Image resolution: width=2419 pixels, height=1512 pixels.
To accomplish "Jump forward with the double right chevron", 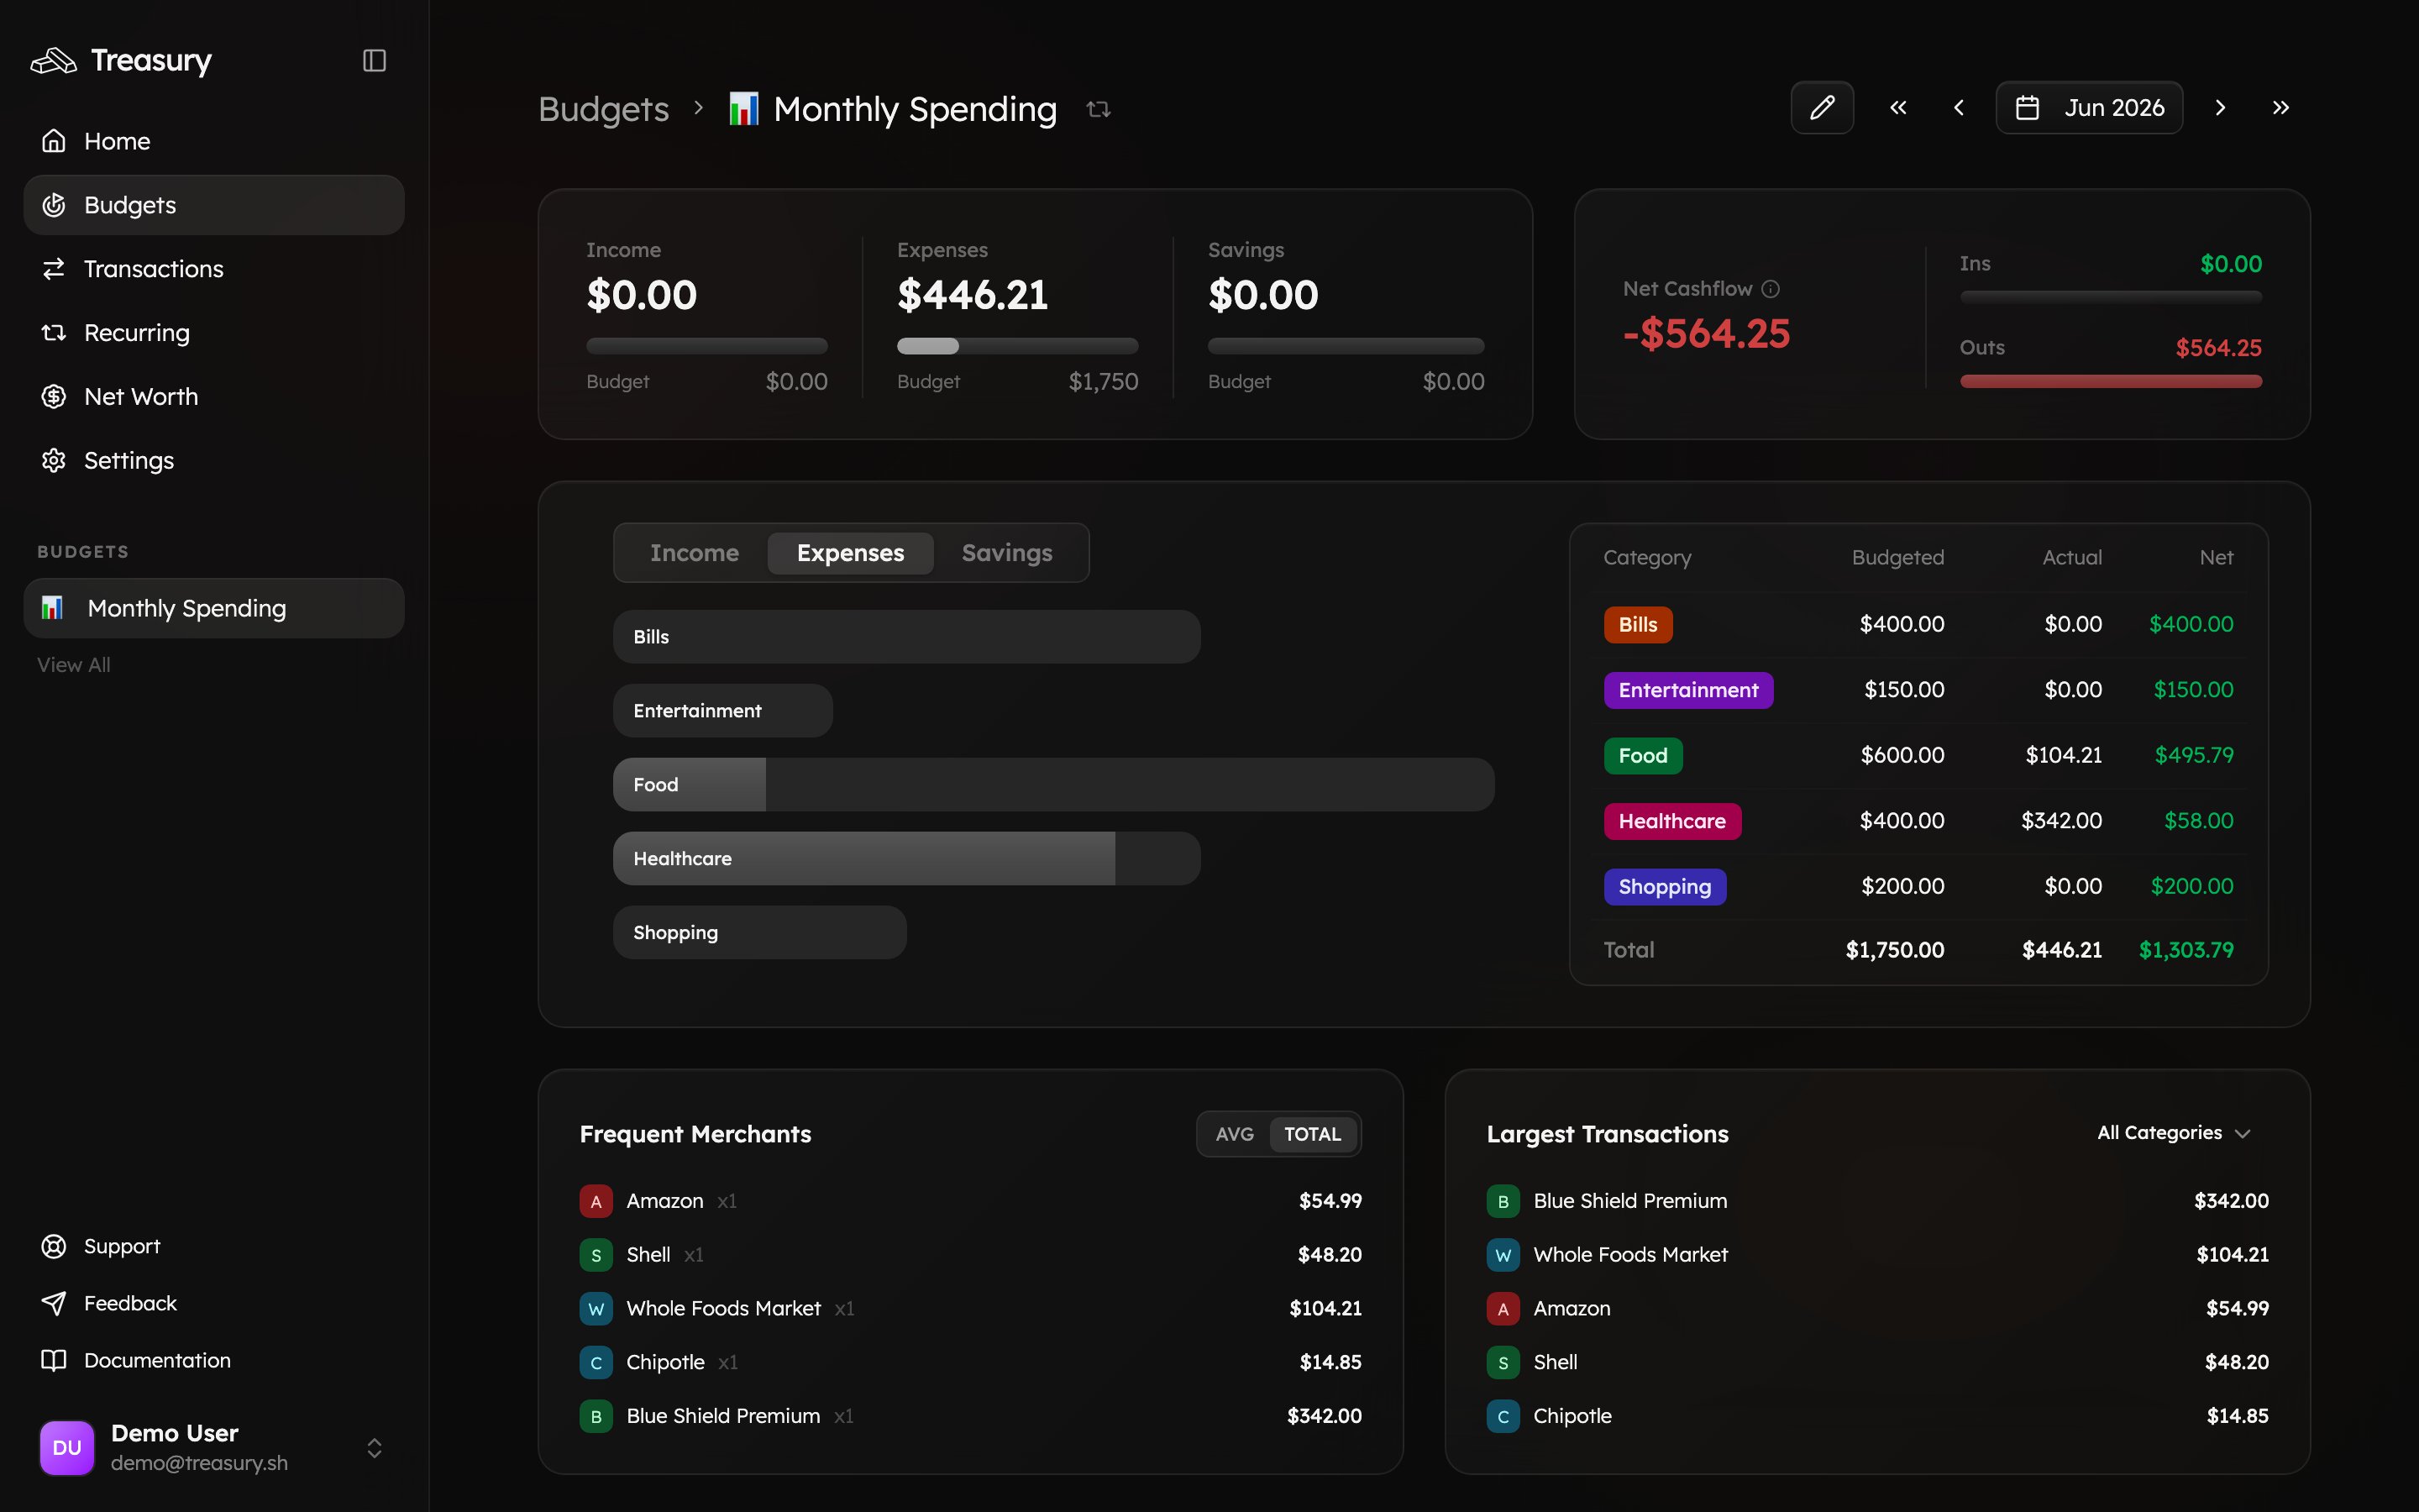I will [x=2280, y=107].
